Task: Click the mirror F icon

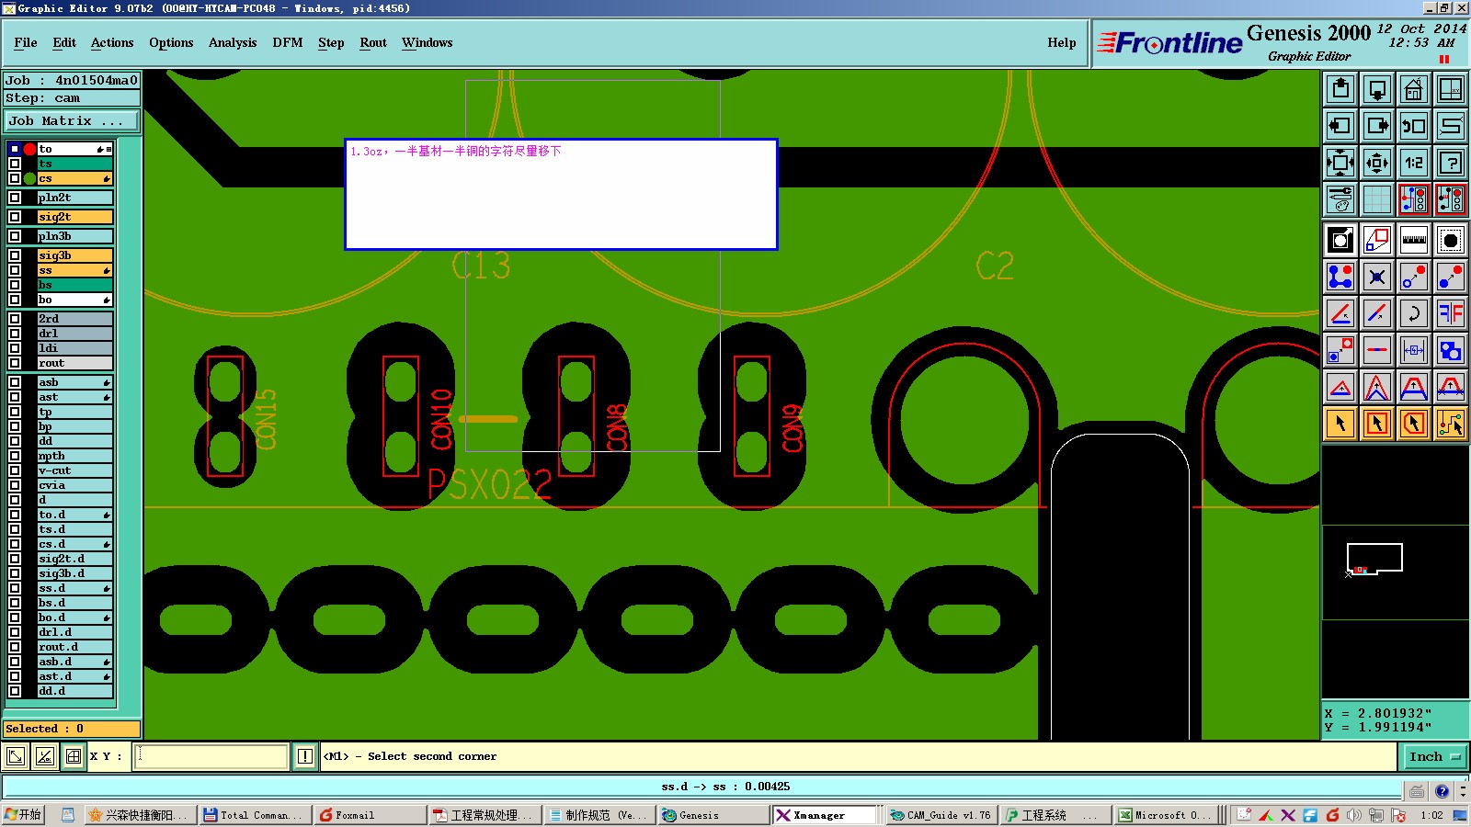Action: click(1451, 313)
